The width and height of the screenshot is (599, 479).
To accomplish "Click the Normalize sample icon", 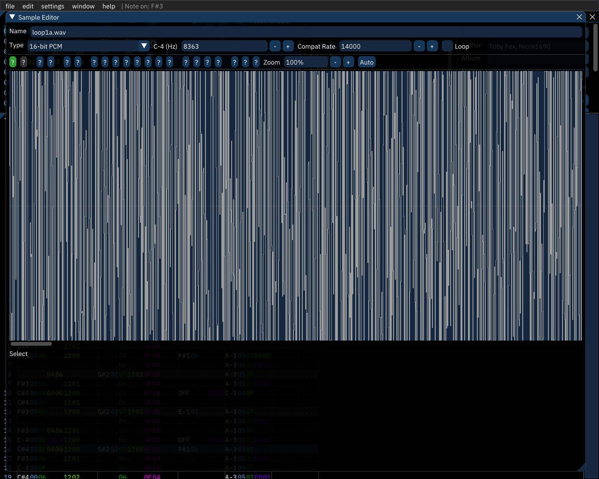I will tap(105, 62).
